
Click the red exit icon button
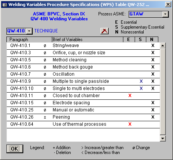click(x=105, y=31)
